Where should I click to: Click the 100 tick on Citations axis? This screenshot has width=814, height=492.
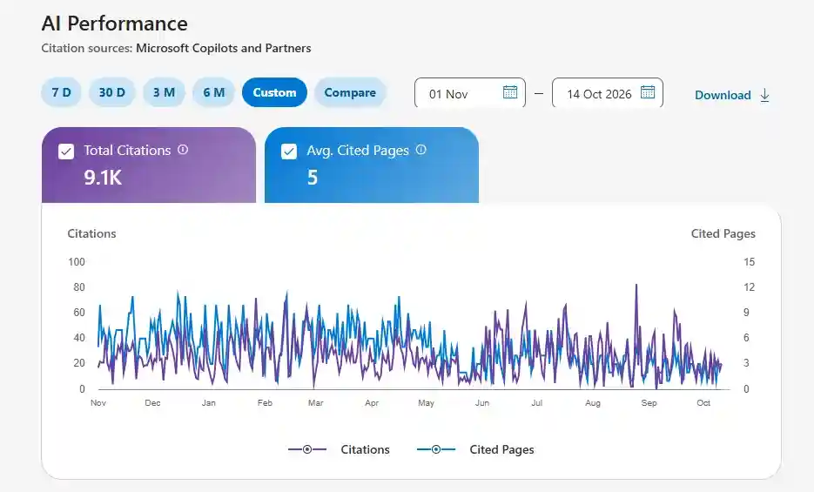77,262
